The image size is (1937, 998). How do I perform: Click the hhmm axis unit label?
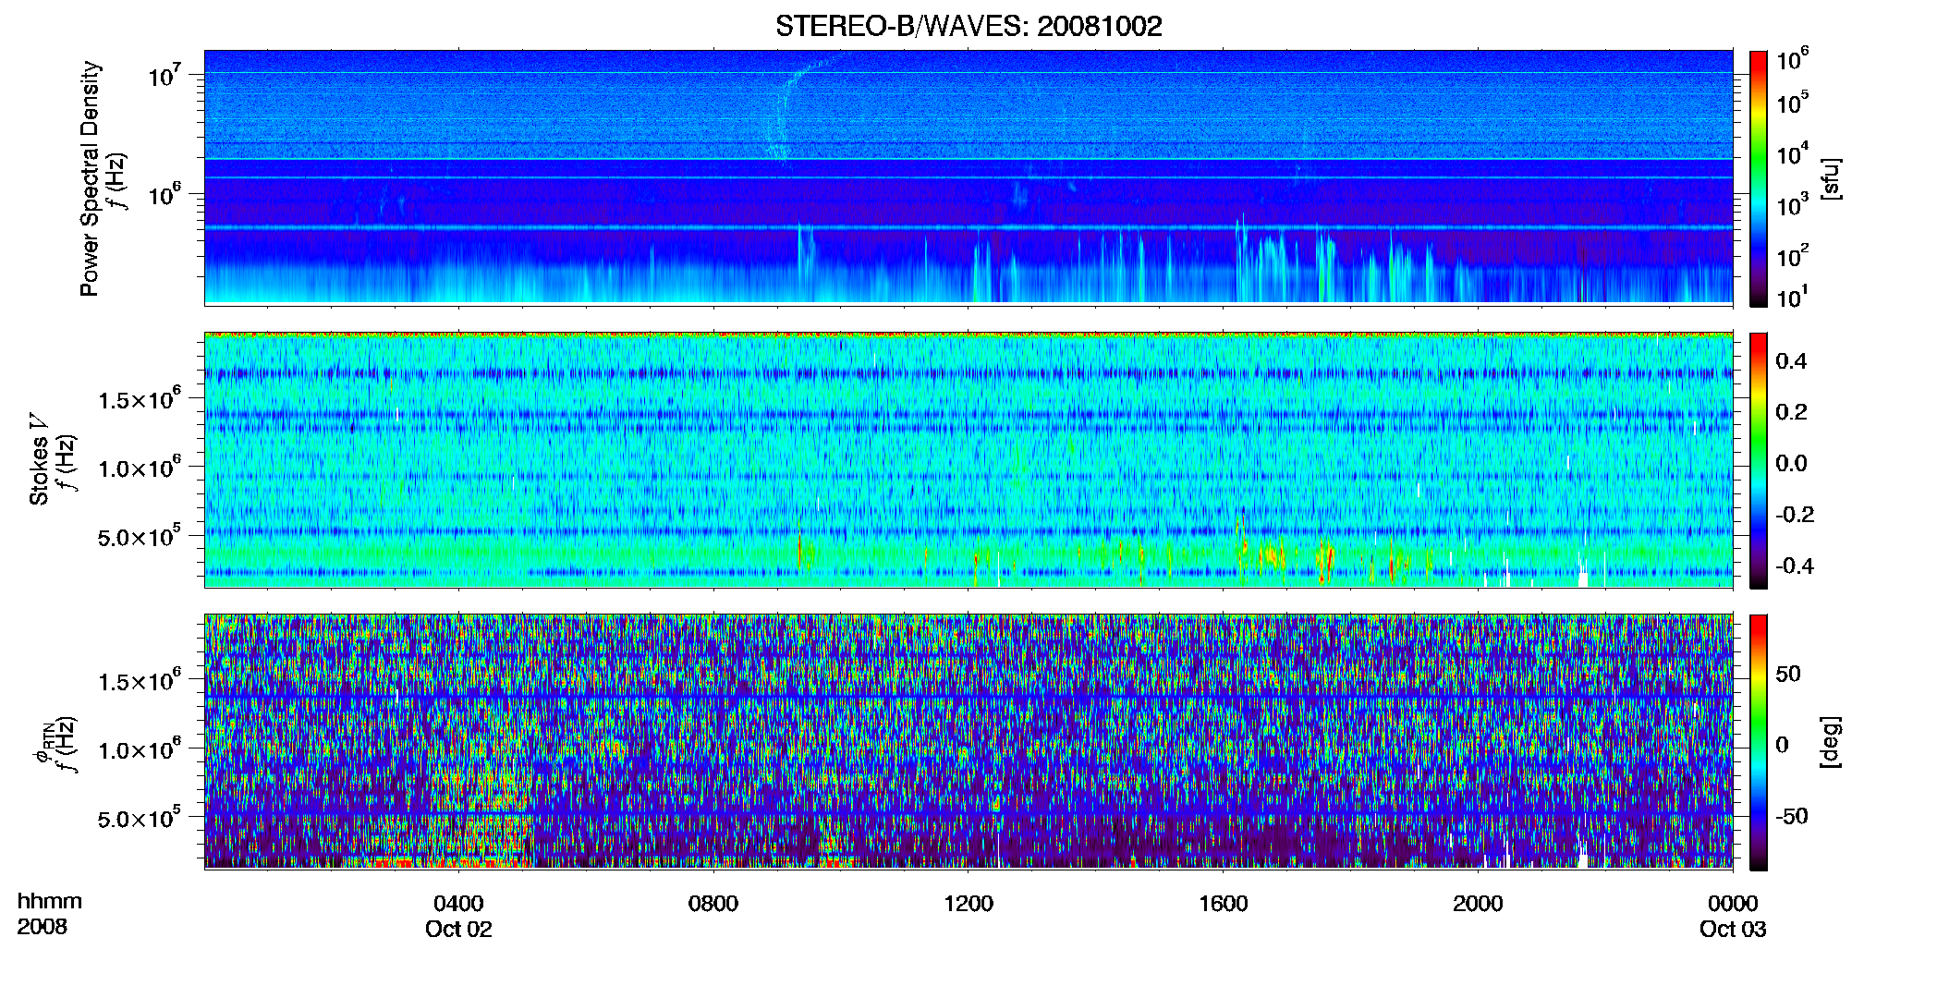click(x=49, y=901)
